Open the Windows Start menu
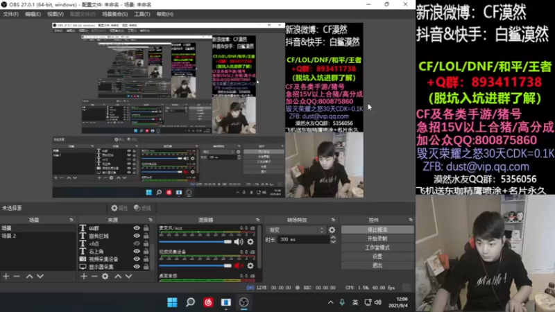This screenshot has width=555, height=312. [172, 302]
